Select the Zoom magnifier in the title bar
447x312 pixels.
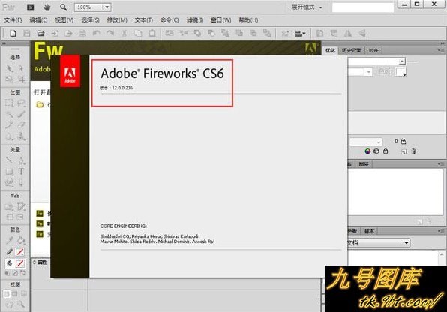pos(63,7)
